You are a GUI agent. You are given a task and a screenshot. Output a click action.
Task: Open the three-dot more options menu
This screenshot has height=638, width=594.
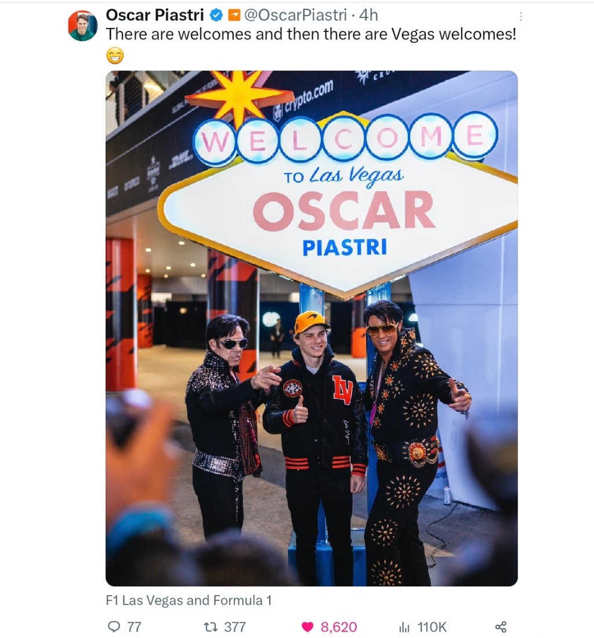coord(520,17)
